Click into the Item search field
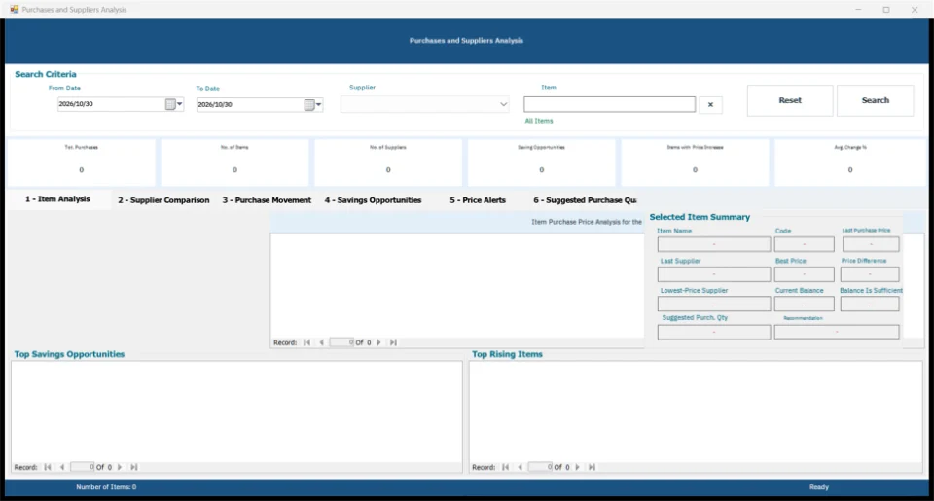Screen dimensions: 934x501 coord(609,104)
